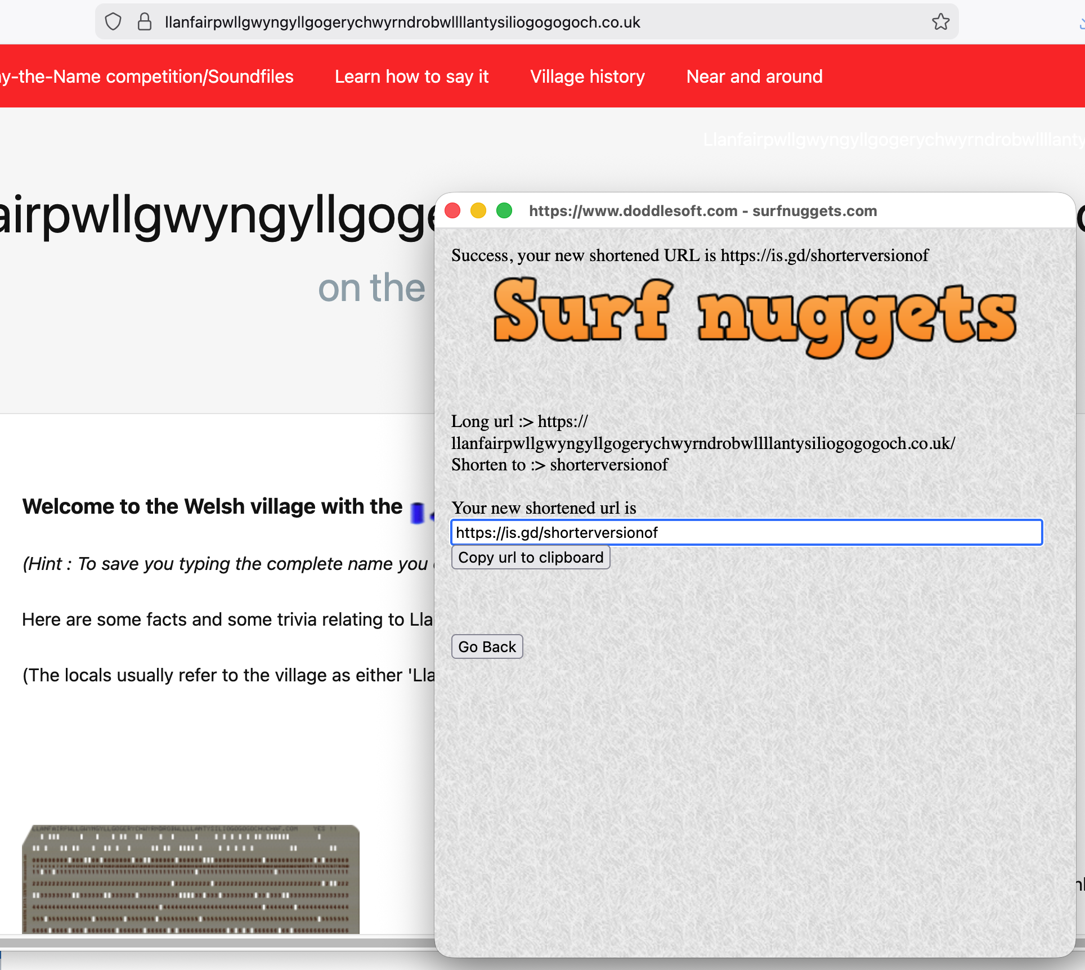1085x970 pixels.
Task: Open Name competition/Soundfiles menu item
Action: [146, 77]
